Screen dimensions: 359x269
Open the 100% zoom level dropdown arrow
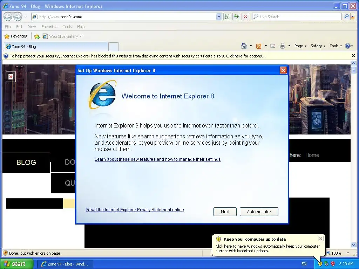tap(348, 253)
